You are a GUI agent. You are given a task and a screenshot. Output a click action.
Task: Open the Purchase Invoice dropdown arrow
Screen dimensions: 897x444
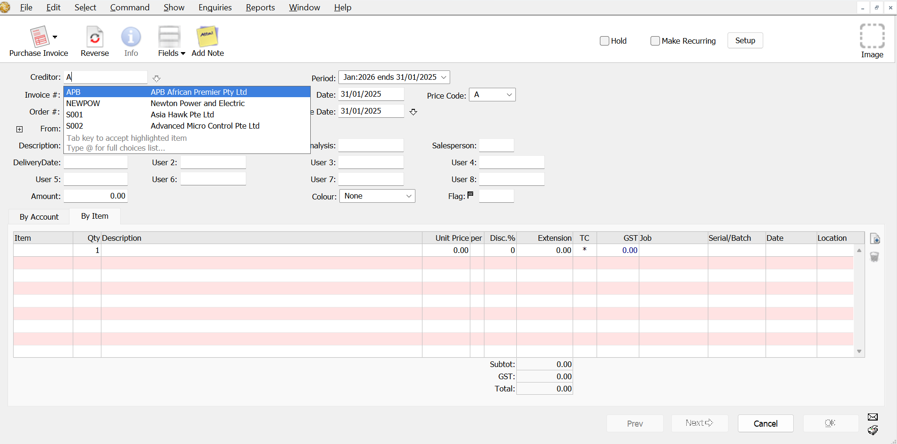coord(55,37)
